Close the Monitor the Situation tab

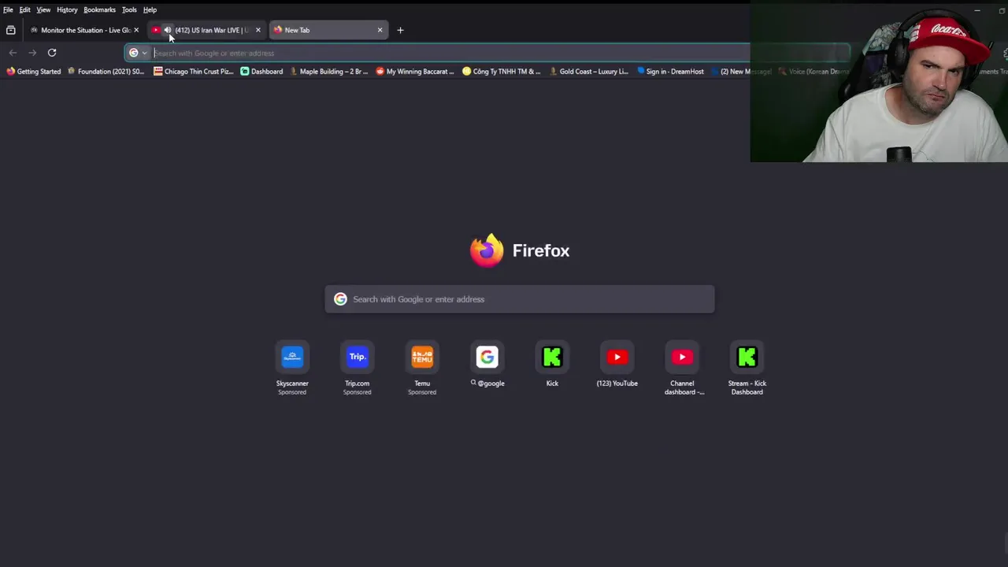136,30
